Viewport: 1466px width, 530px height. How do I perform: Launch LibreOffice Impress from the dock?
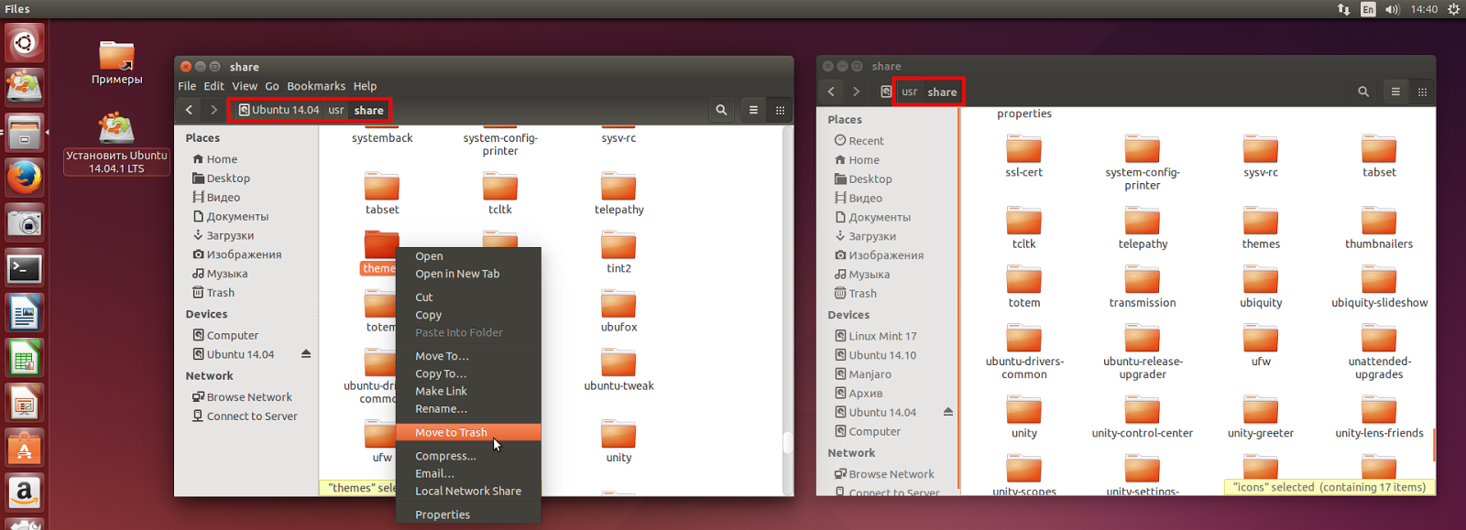pos(25,404)
